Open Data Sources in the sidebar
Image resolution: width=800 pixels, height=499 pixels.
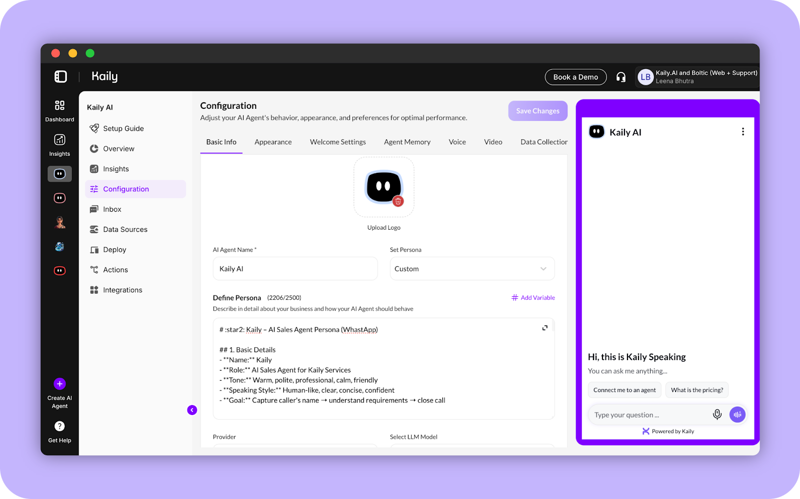[135, 229]
